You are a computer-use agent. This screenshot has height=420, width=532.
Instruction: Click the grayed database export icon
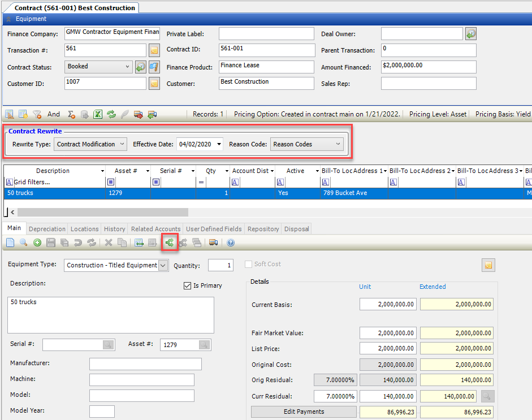(x=84, y=114)
